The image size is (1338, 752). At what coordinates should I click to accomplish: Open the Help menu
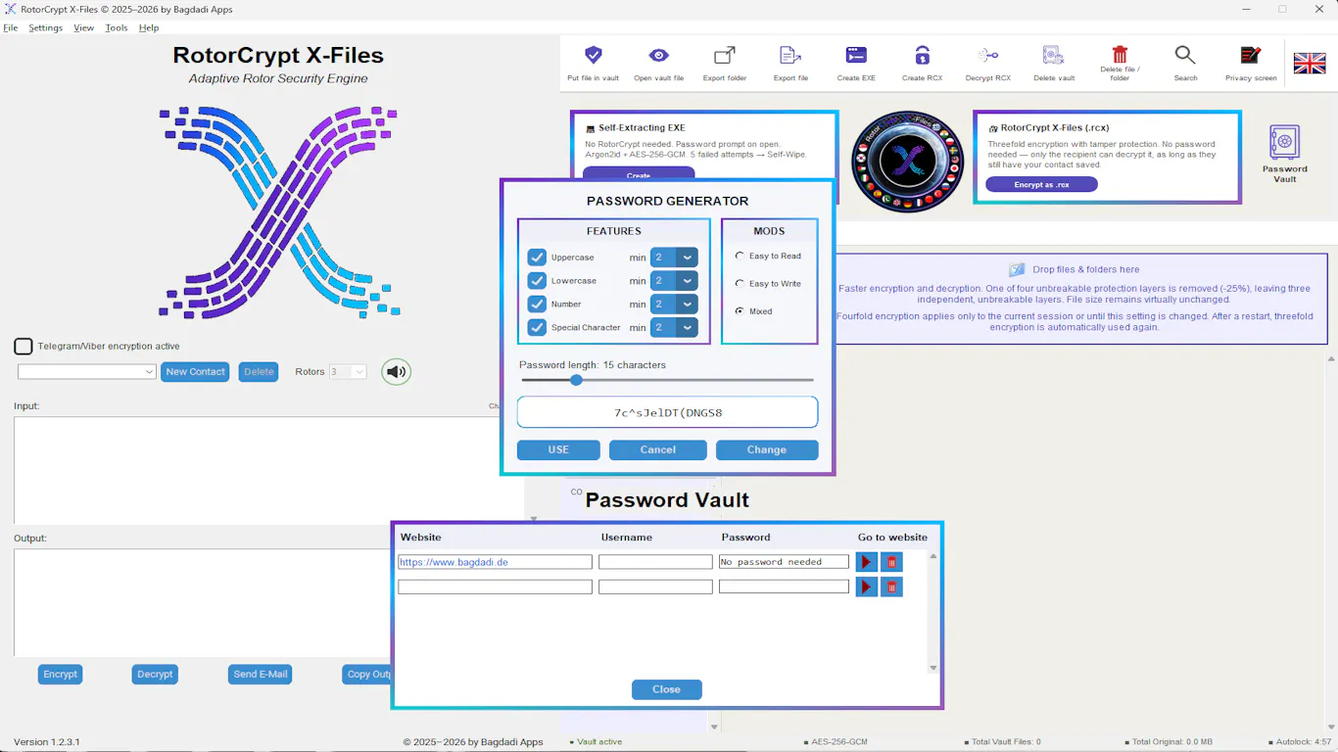point(149,27)
